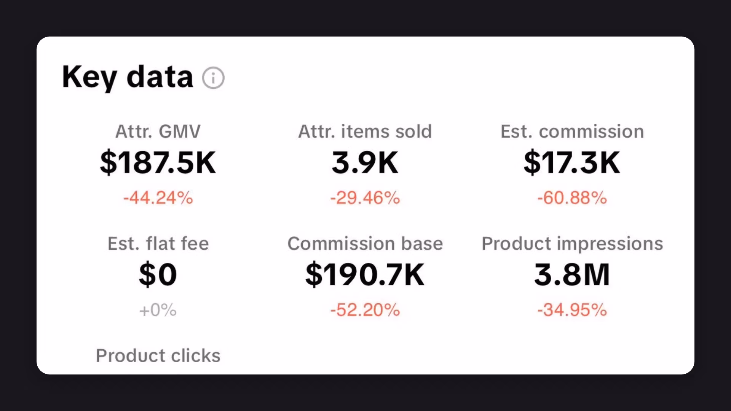Screen dimensions: 731x411
Task: Click the 3.8M impressions value
Action: [572, 275]
